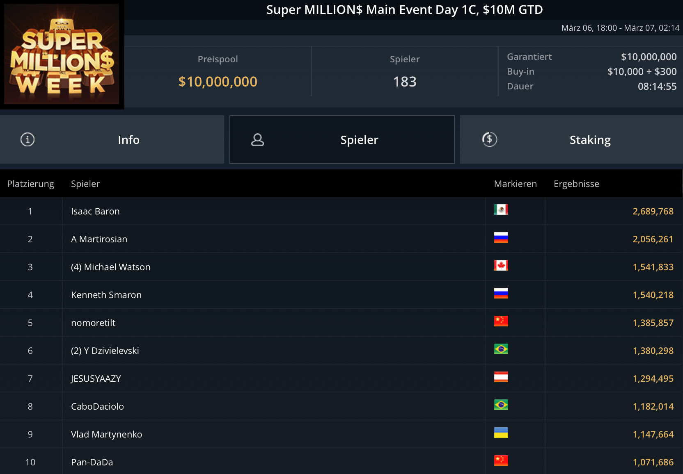Screen dimensions: 683x474
Task: Click A Martirosian's Russia flag icon
Action: [501, 237]
